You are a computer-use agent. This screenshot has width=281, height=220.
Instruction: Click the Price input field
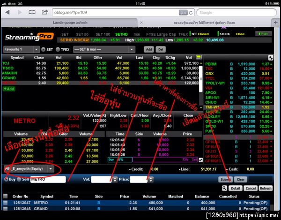click(x=139, y=180)
